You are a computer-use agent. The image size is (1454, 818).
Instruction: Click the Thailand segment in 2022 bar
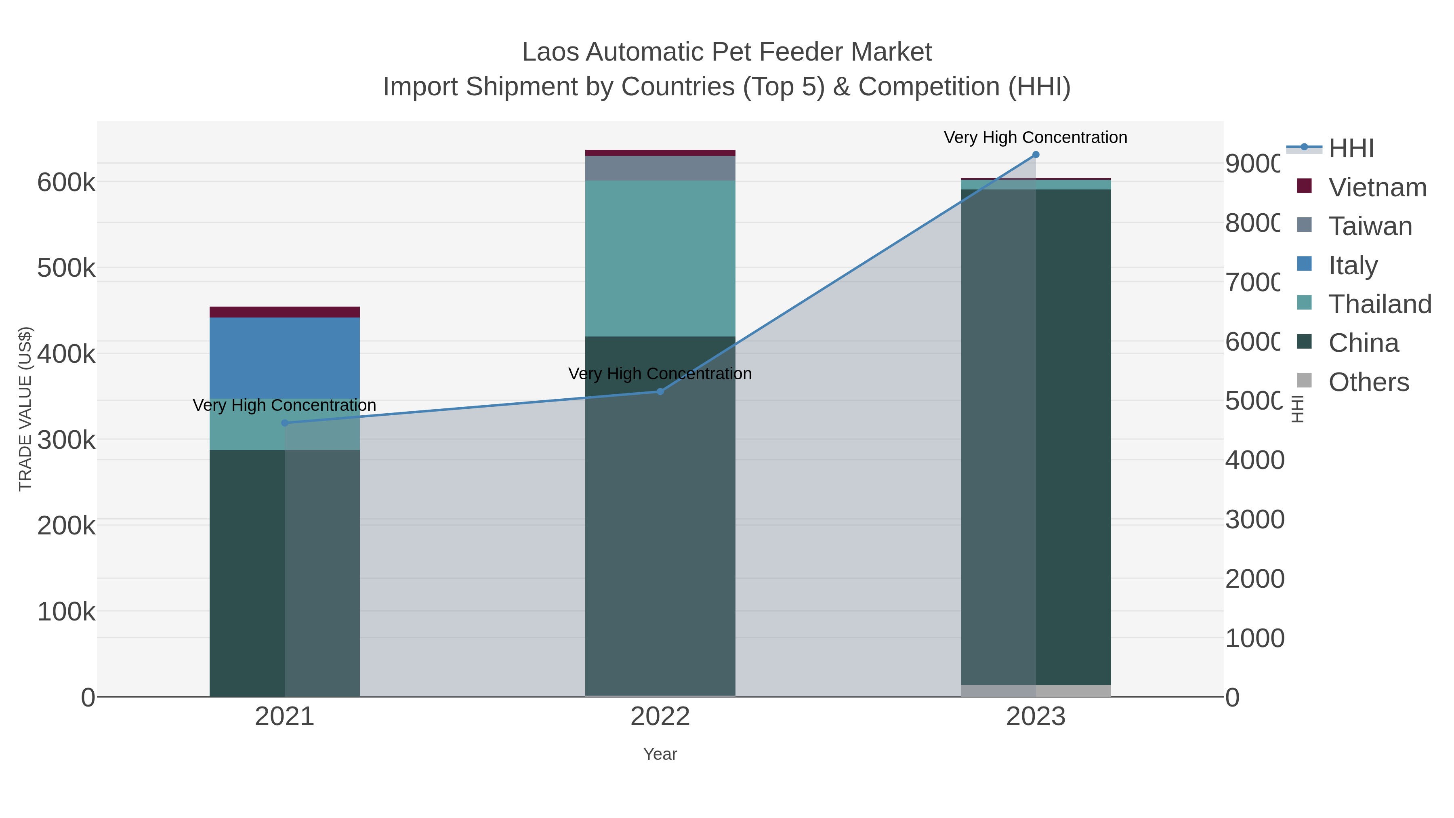click(660, 259)
